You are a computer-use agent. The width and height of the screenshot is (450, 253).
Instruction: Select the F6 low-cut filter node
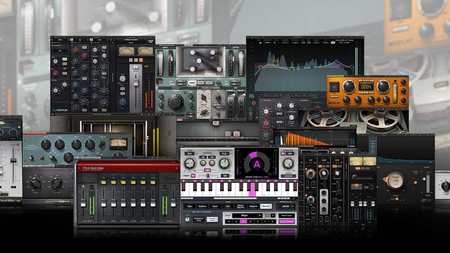tap(261, 67)
